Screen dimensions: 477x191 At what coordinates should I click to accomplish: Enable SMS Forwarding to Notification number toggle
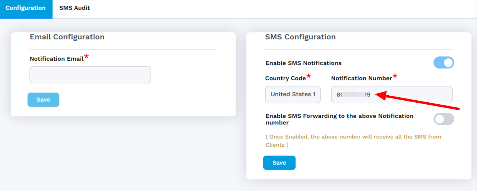coord(444,119)
